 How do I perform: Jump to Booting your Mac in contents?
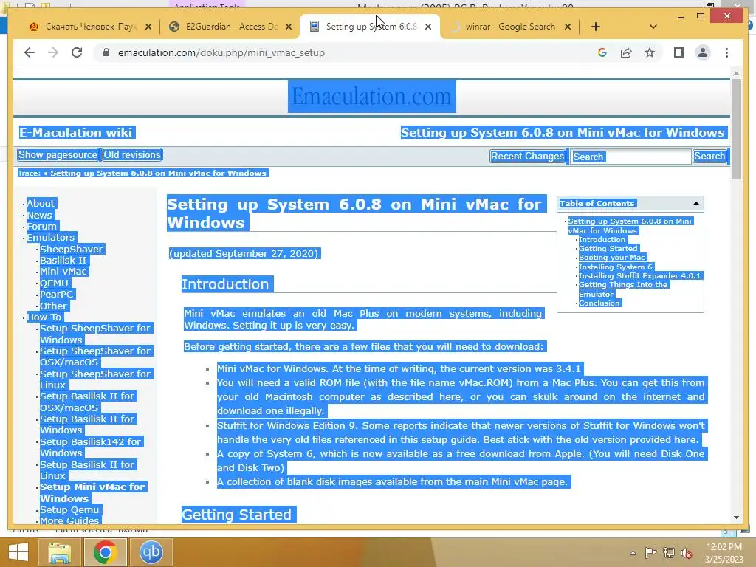(x=612, y=258)
